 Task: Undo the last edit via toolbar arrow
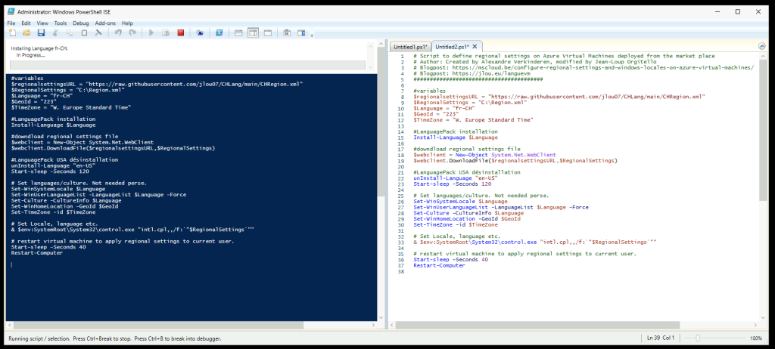click(118, 33)
